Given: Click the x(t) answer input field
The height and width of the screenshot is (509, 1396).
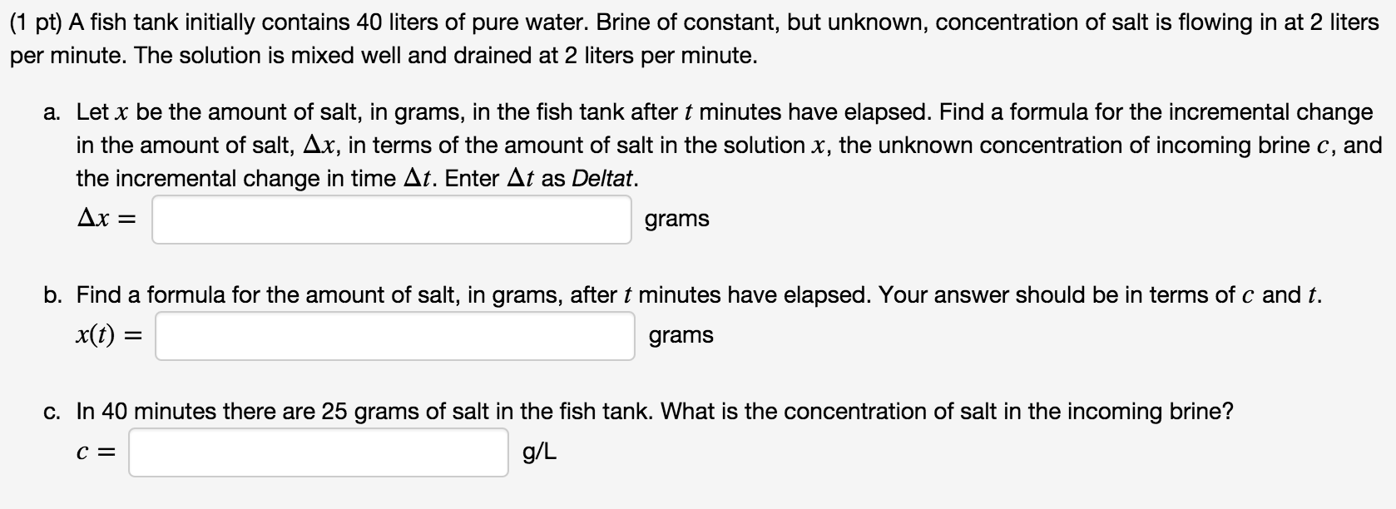Looking at the screenshot, I should pyautogui.click(x=395, y=335).
